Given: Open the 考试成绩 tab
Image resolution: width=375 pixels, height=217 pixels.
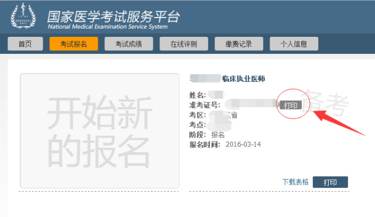Looking at the screenshot, I should tap(129, 44).
